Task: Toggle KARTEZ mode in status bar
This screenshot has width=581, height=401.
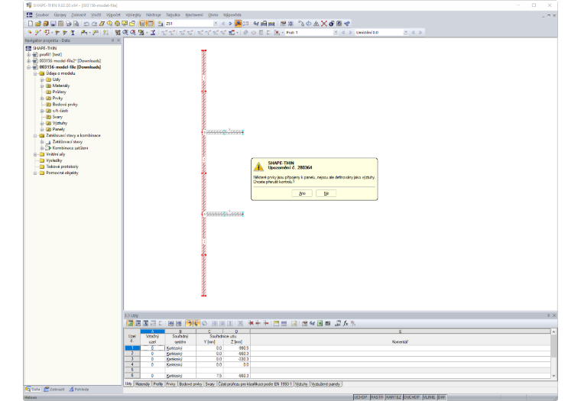Action: [393, 397]
